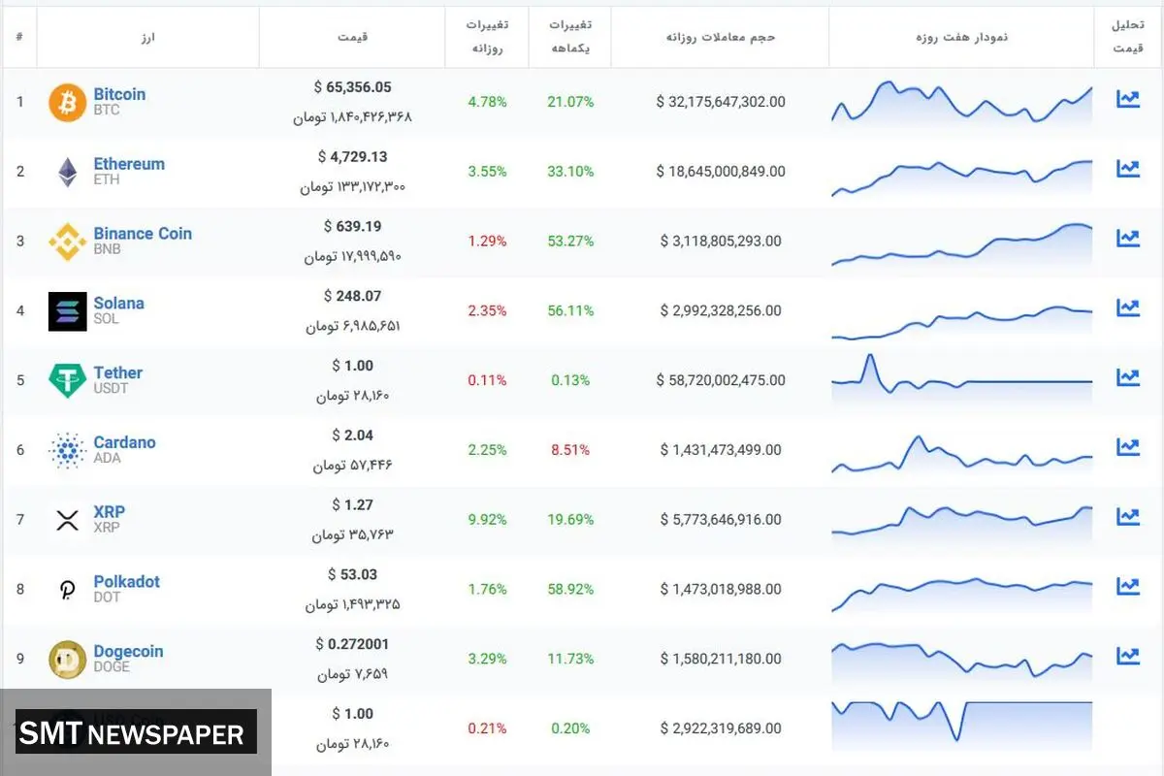Open the Cardano price analysis chart icon
Image resolution: width=1164 pixels, height=776 pixels.
(1128, 447)
